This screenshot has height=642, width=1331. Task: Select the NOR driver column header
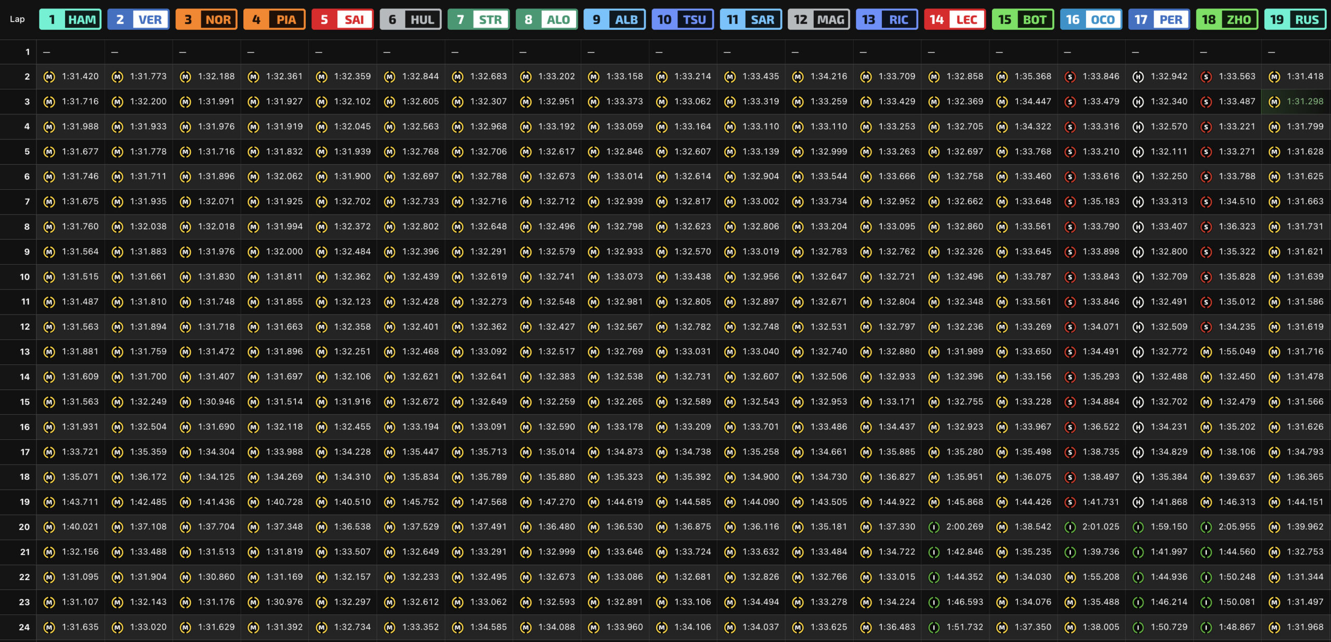(206, 20)
